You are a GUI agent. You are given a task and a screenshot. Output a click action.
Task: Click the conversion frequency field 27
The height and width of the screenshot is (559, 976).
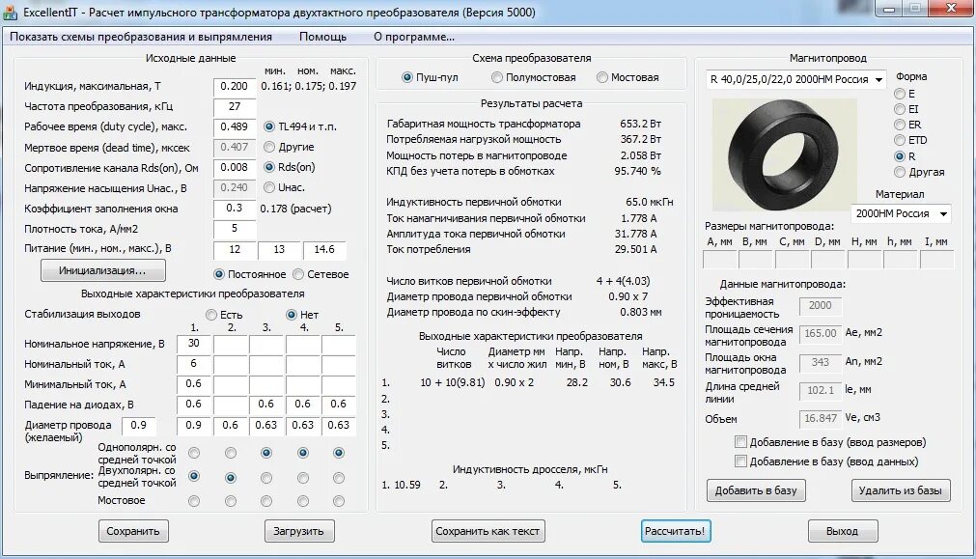coord(235,106)
